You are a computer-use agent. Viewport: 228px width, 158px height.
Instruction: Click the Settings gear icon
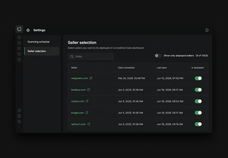[28, 30]
